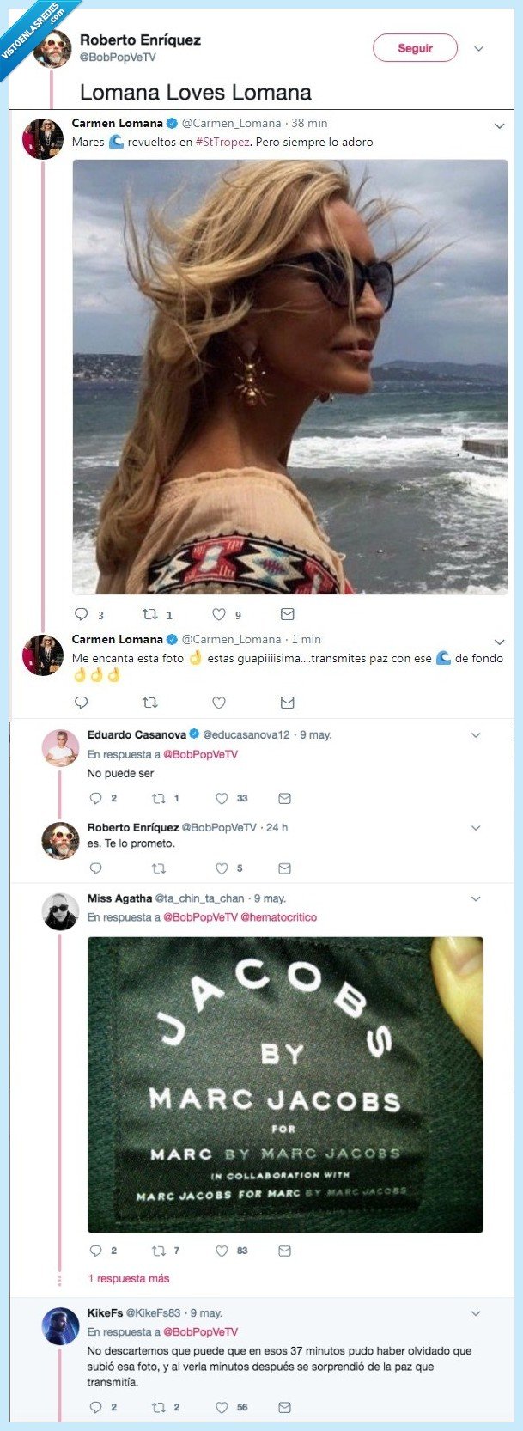Open Miss Agatha's direct message envelope icon

click(284, 1251)
